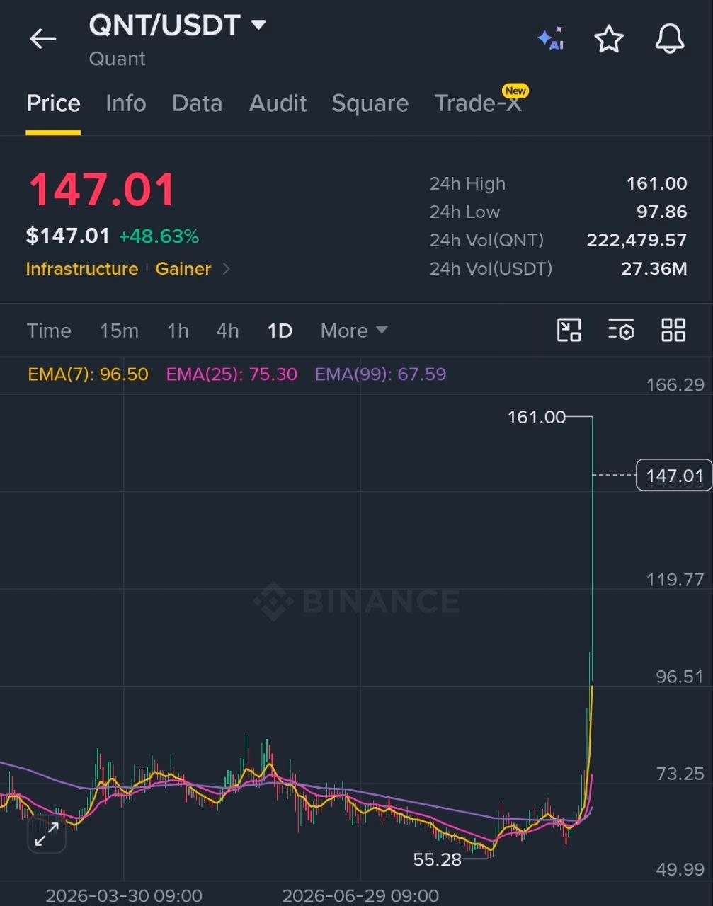Viewport: 713px width, 906px height.
Task: Tap the 161.00 high label on chart
Action: point(537,417)
